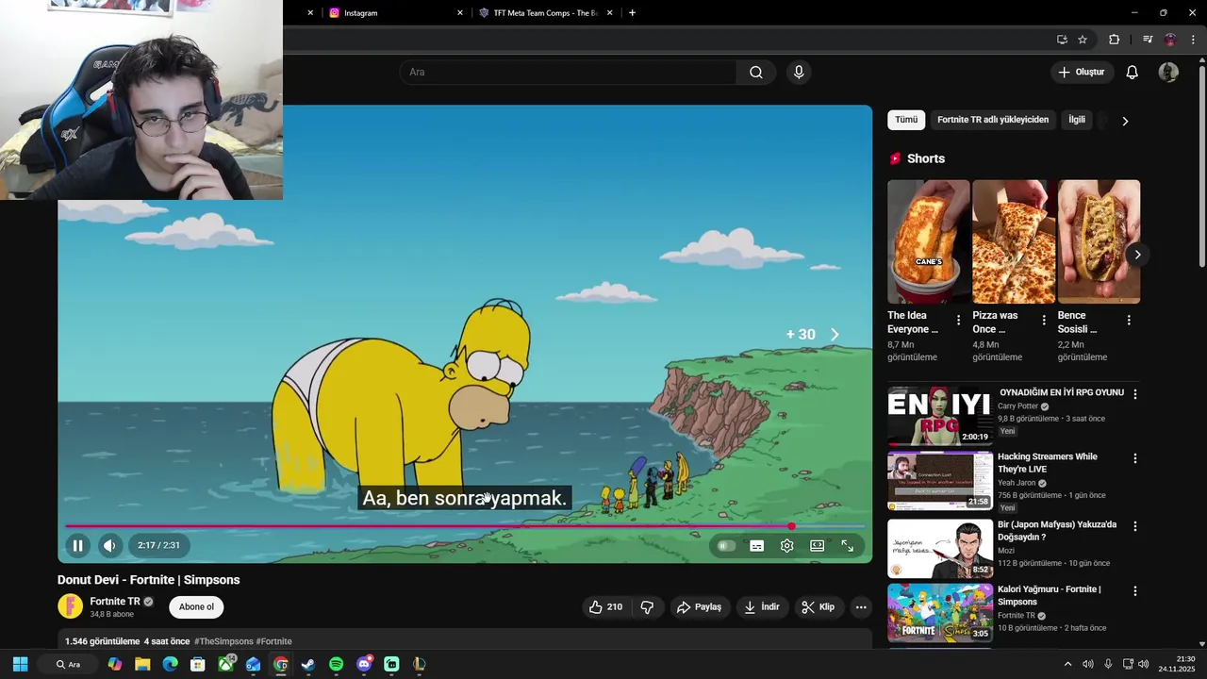This screenshot has height=679, width=1207.
Task: Show next Shorts with the carousel arrow
Action: pyautogui.click(x=1137, y=255)
